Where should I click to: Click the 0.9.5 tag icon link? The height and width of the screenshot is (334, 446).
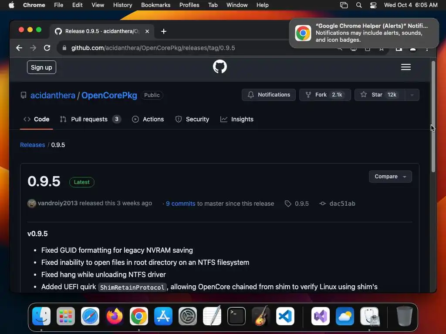[297, 204]
